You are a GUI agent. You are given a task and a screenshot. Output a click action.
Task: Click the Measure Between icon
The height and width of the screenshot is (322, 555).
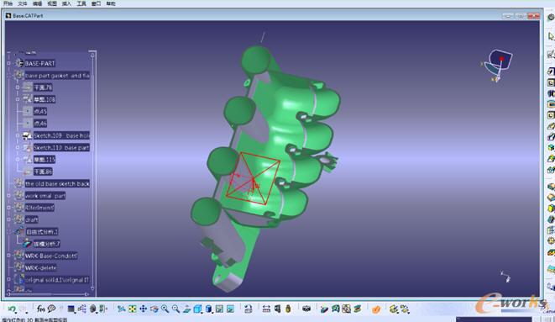click(266, 309)
